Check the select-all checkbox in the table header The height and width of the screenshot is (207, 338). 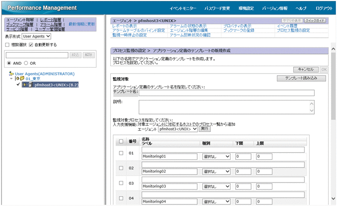[x=121, y=141]
